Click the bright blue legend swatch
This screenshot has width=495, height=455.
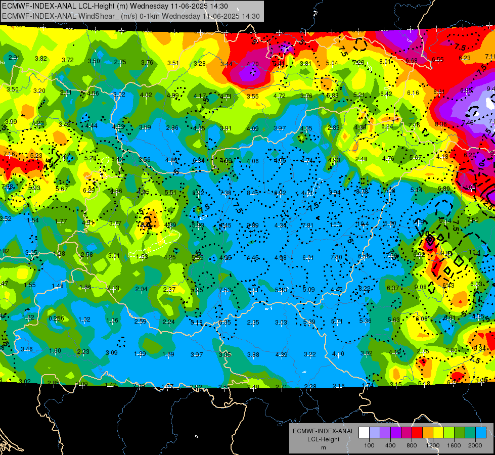click(x=481, y=433)
